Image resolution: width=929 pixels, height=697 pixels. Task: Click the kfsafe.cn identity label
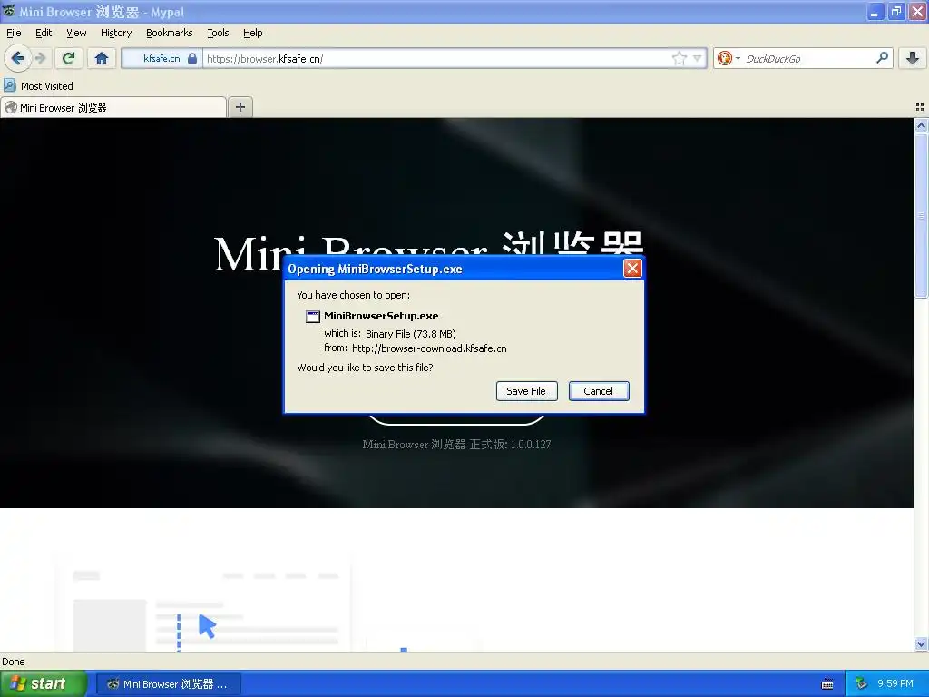161,58
